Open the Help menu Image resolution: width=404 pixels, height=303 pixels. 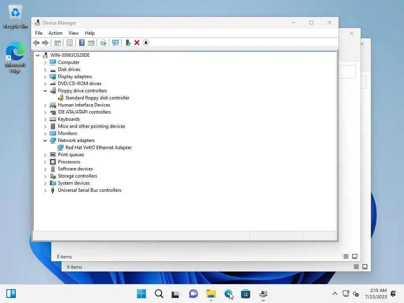90,33
